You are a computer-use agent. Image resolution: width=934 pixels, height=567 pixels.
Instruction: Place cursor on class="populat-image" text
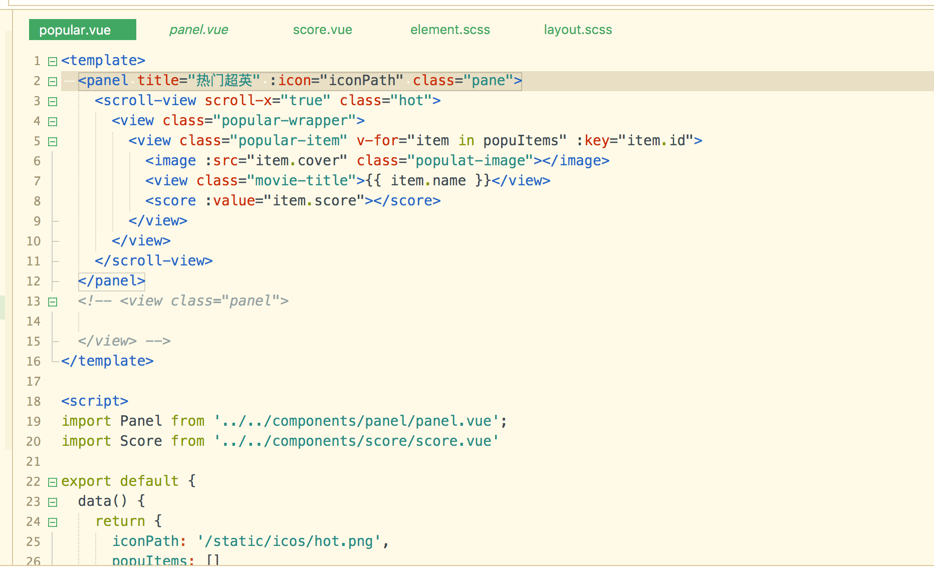[x=445, y=160]
